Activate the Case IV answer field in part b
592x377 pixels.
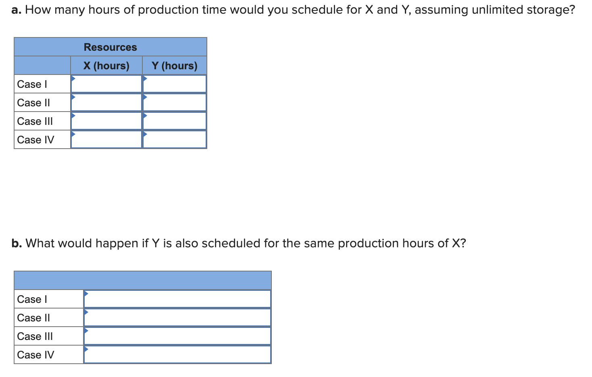coord(177,354)
